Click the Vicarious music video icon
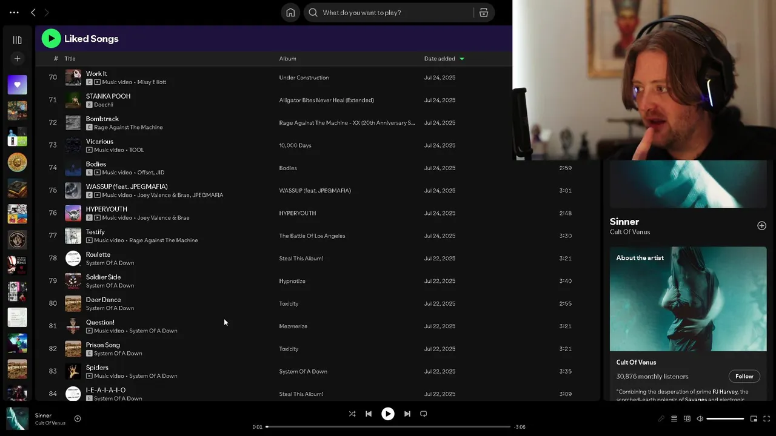 click(x=89, y=150)
